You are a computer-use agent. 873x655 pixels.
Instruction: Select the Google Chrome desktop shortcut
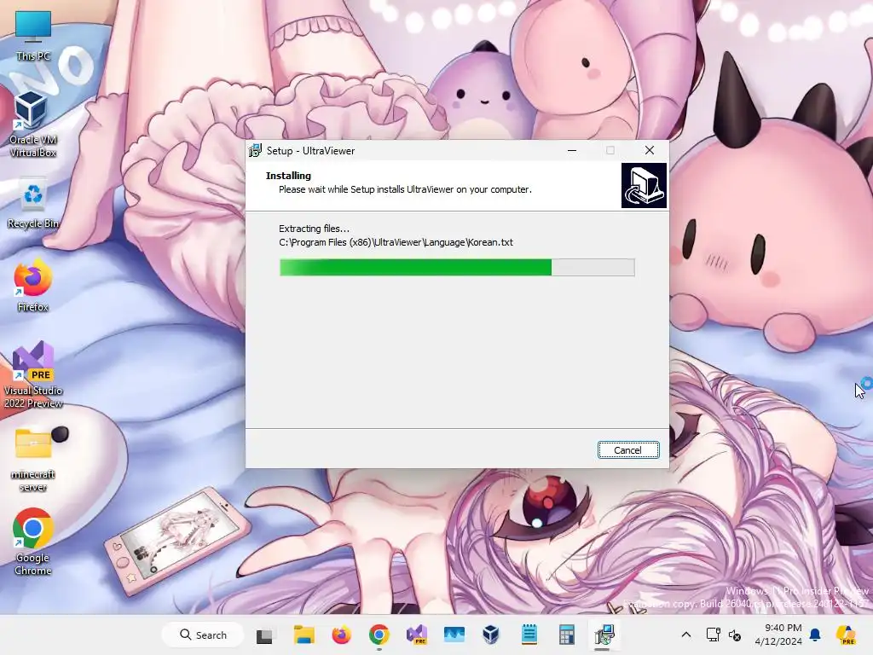point(33,542)
